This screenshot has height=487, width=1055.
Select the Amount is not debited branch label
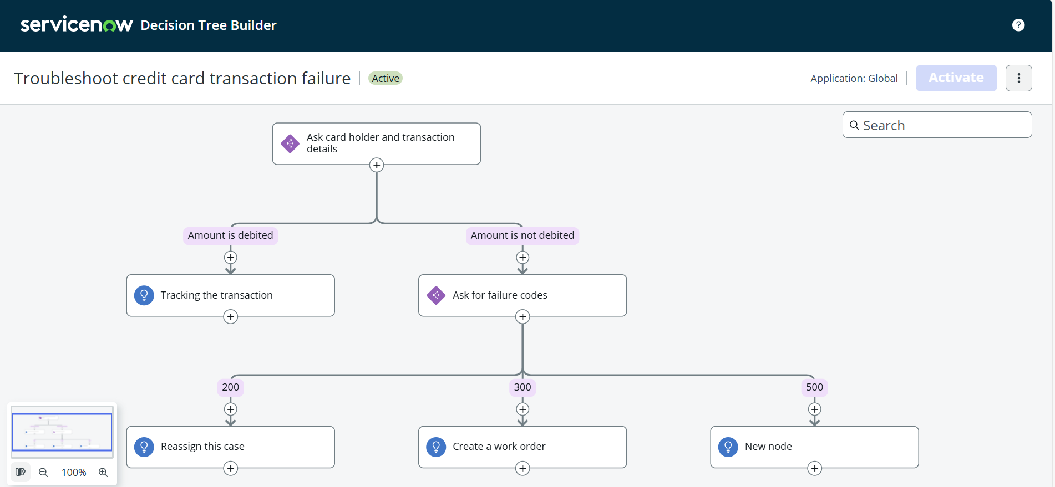[x=523, y=235]
